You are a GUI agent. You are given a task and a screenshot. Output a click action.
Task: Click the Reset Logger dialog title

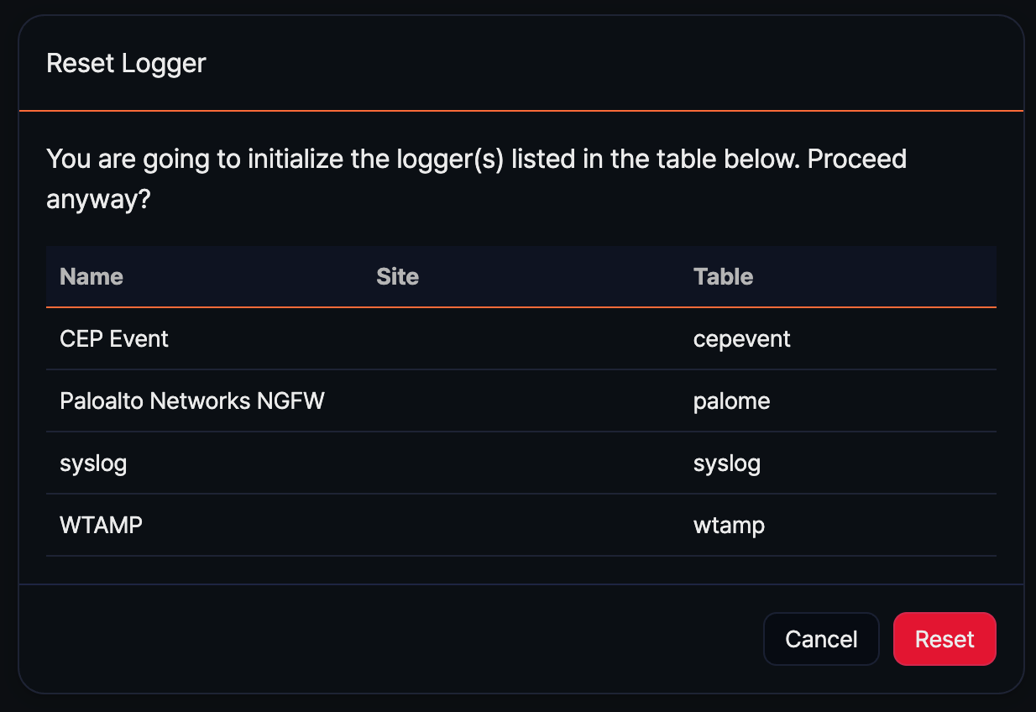point(126,63)
